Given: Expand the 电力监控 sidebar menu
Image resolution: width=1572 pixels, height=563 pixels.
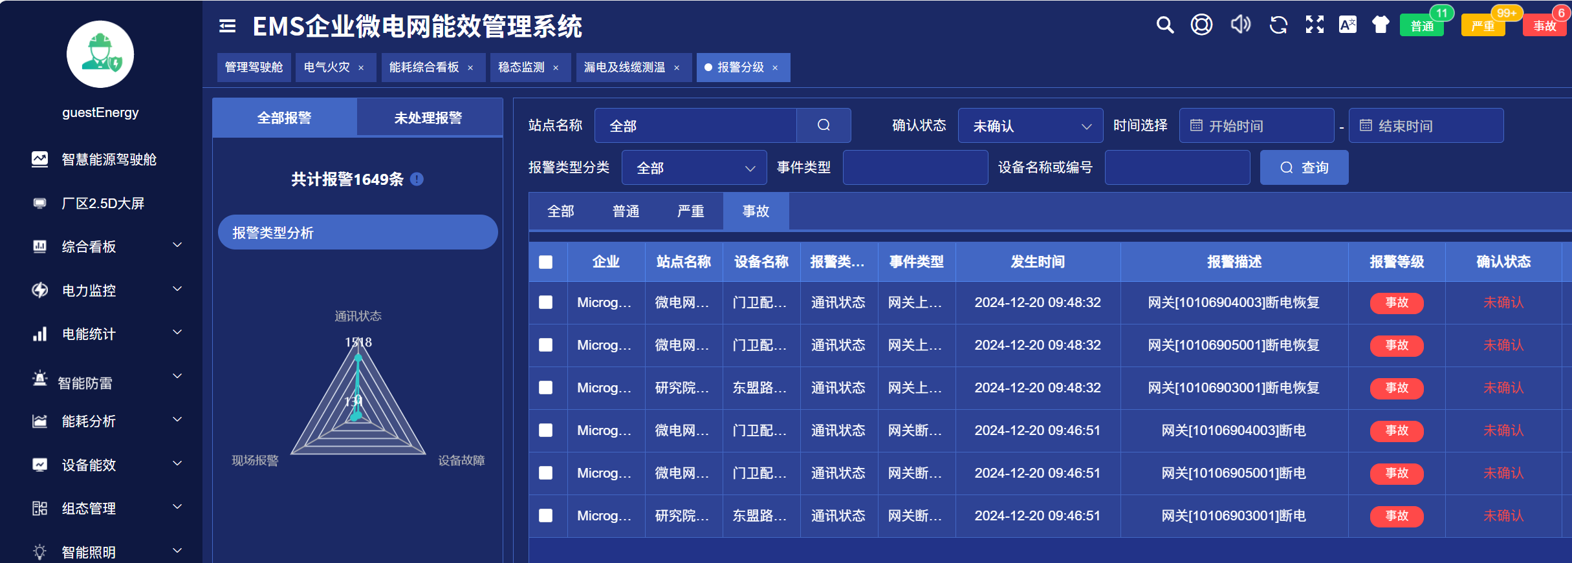Looking at the screenshot, I should pos(107,290).
